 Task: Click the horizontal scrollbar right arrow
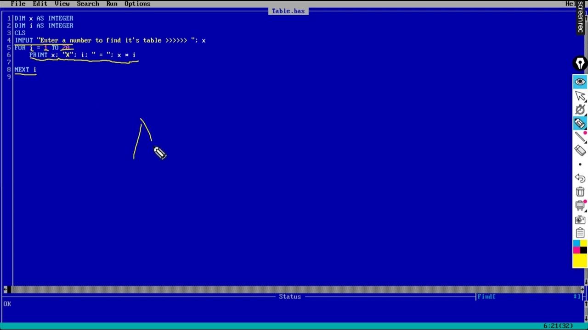point(582,289)
